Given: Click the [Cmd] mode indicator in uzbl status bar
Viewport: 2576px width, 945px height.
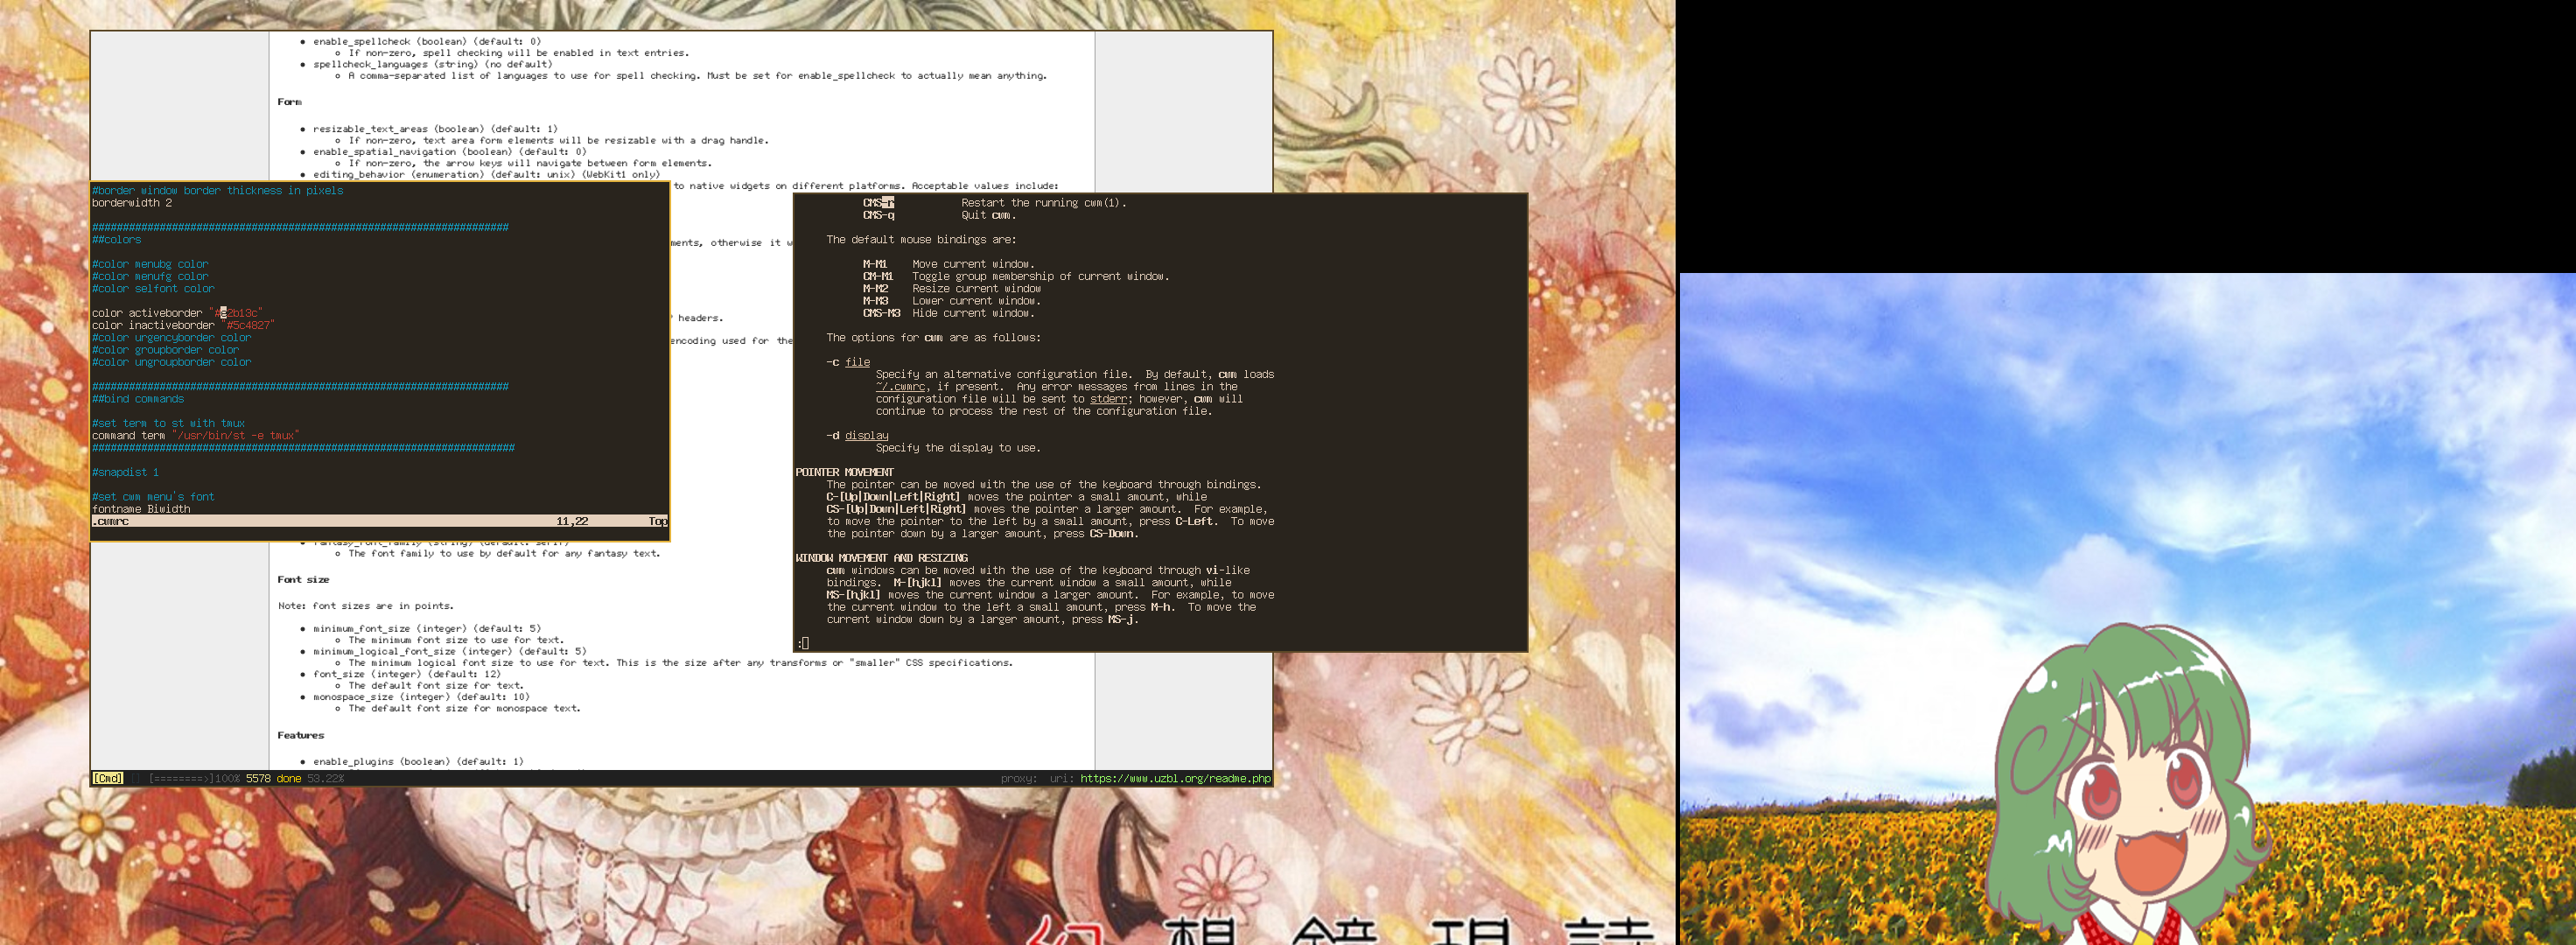Looking at the screenshot, I should click(x=108, y=778).
